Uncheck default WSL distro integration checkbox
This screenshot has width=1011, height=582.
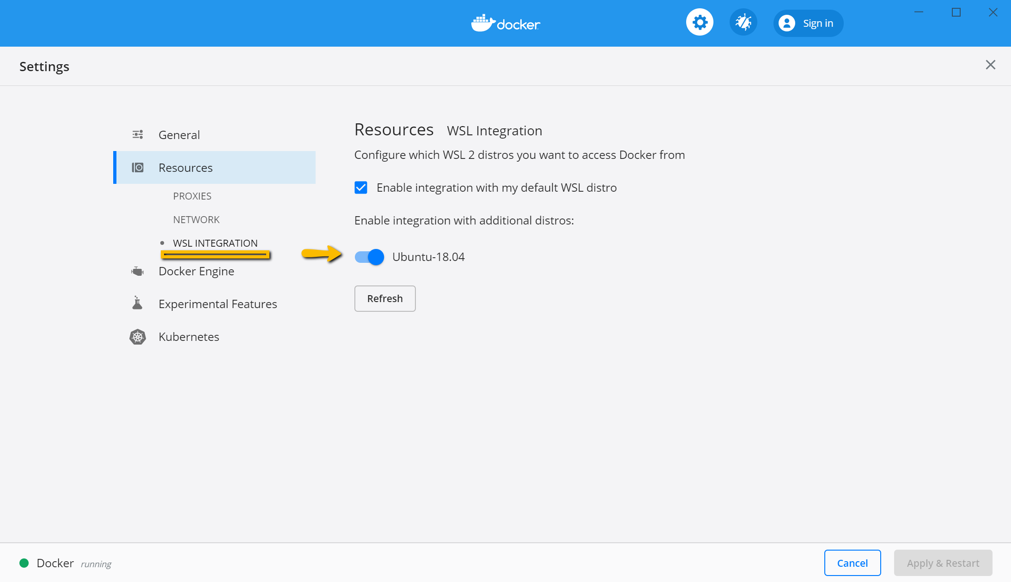pyautogui.click(x=361, y=188)
